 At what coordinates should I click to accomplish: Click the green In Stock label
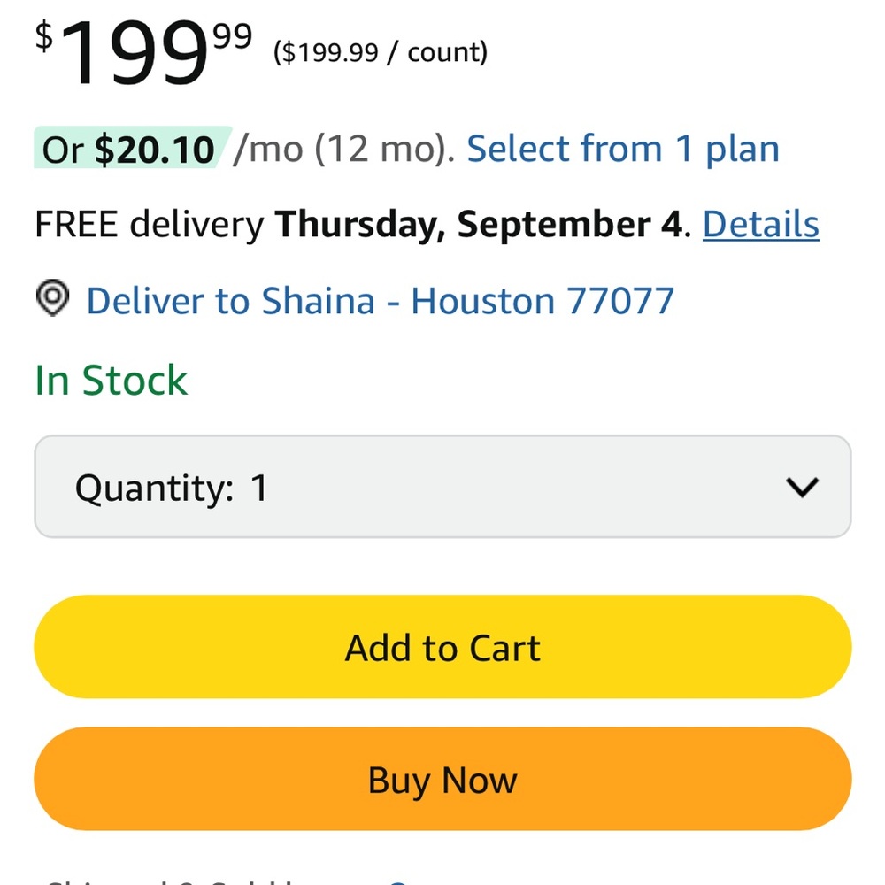111,381
